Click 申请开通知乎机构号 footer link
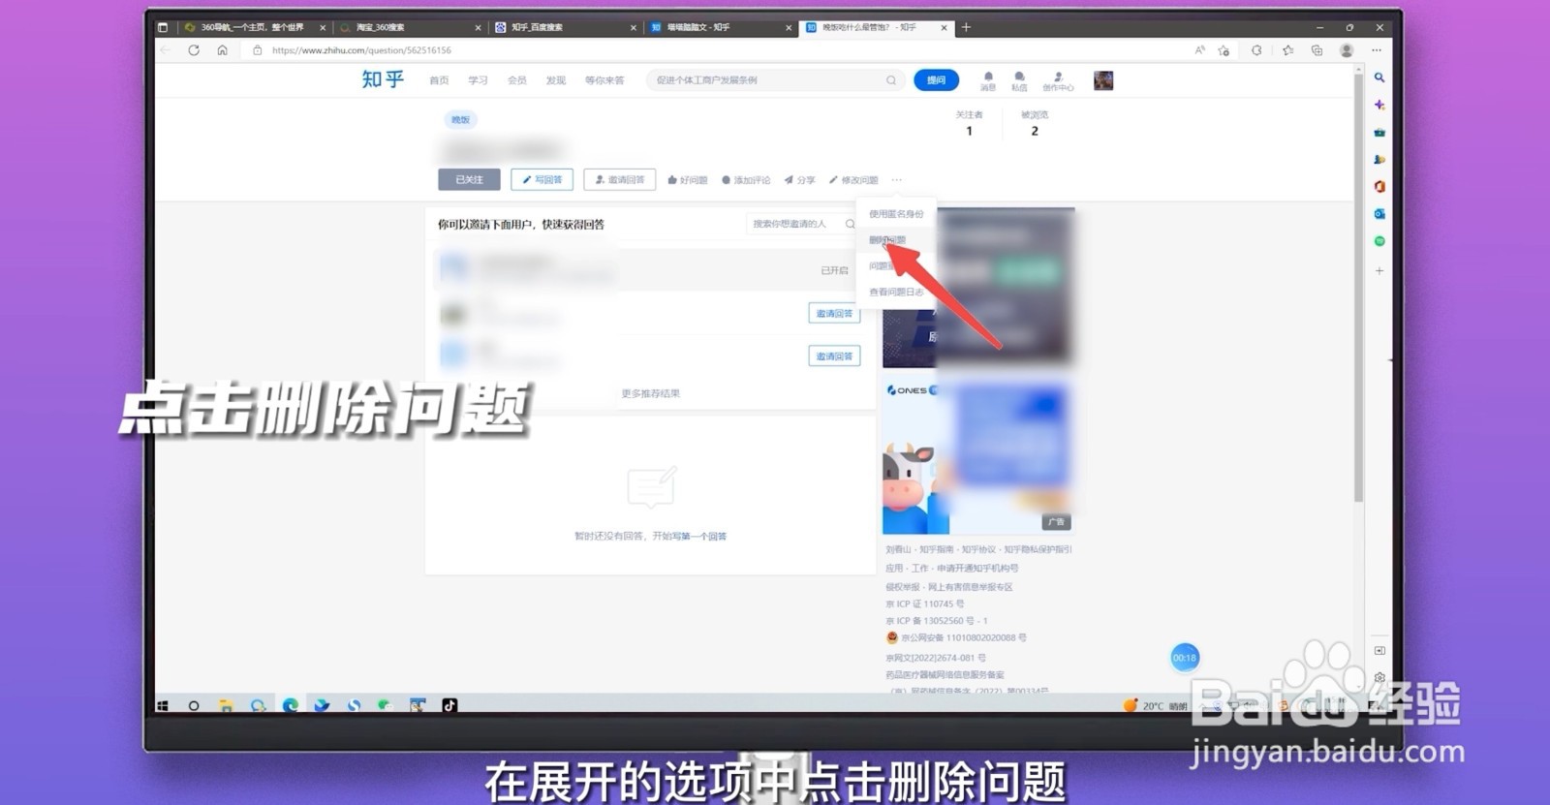The height and width of the screenshot is (805, 1550). (977, 568)
